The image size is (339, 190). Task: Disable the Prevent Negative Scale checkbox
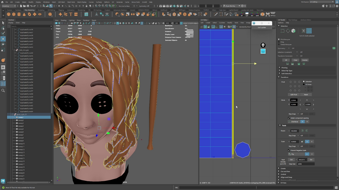point(289,150)
